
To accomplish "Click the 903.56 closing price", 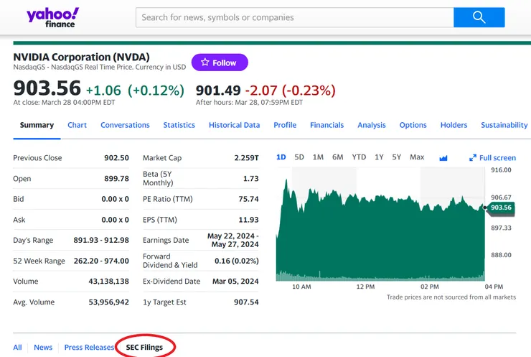I will coord(47,88).
